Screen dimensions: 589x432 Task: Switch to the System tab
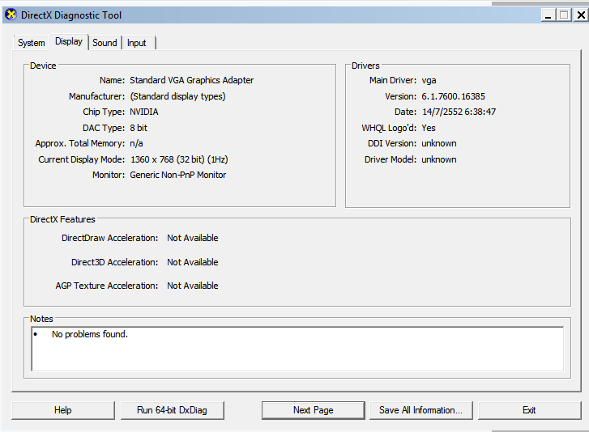click(x=32, y=43)
